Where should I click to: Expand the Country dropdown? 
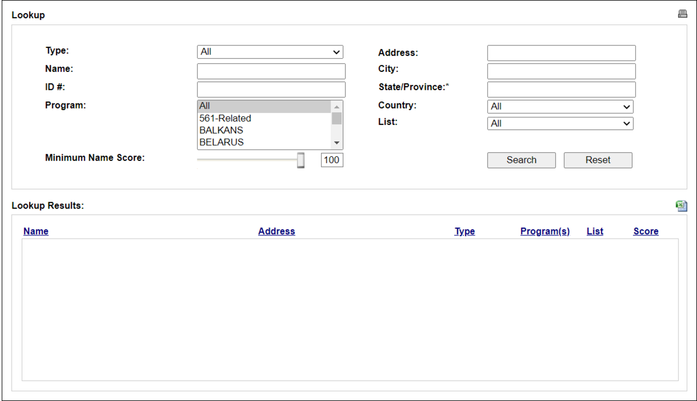(x=560, y=107)
